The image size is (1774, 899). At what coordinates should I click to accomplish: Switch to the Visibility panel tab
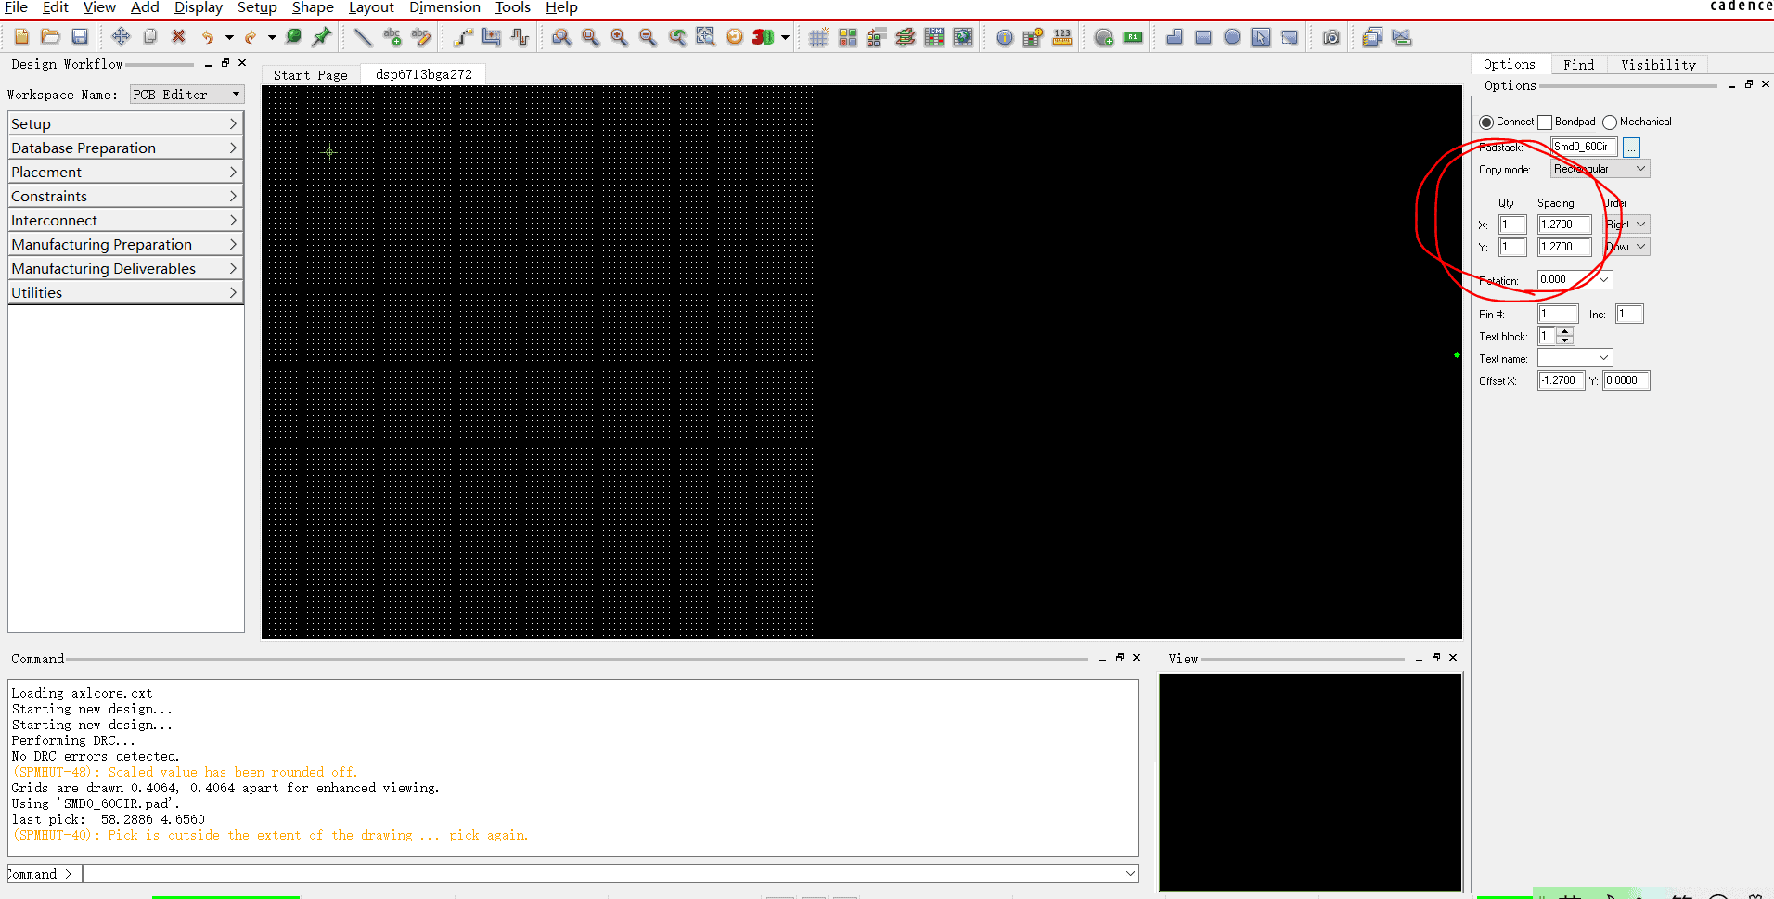1658,65
